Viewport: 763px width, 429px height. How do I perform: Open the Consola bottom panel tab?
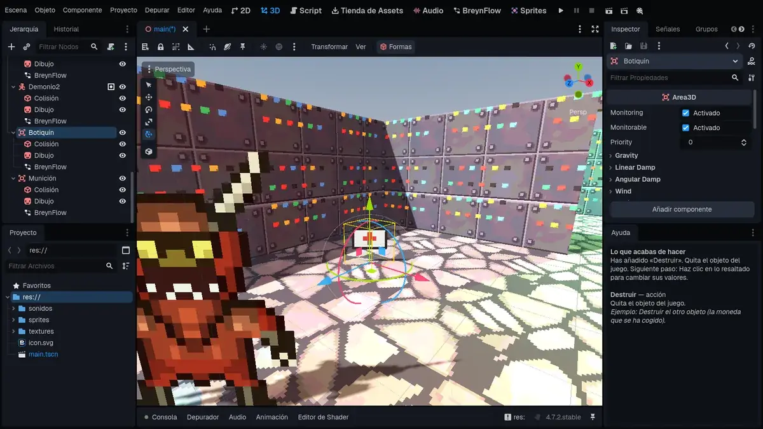[160, 417]
